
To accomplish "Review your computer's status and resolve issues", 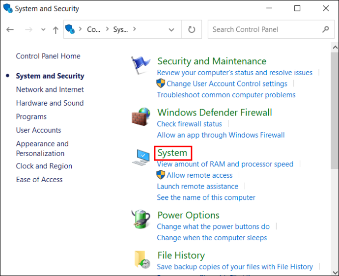I will click(x=234, y=73).
